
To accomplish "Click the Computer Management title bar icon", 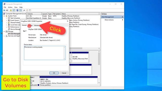I will [x=5, y=4].
